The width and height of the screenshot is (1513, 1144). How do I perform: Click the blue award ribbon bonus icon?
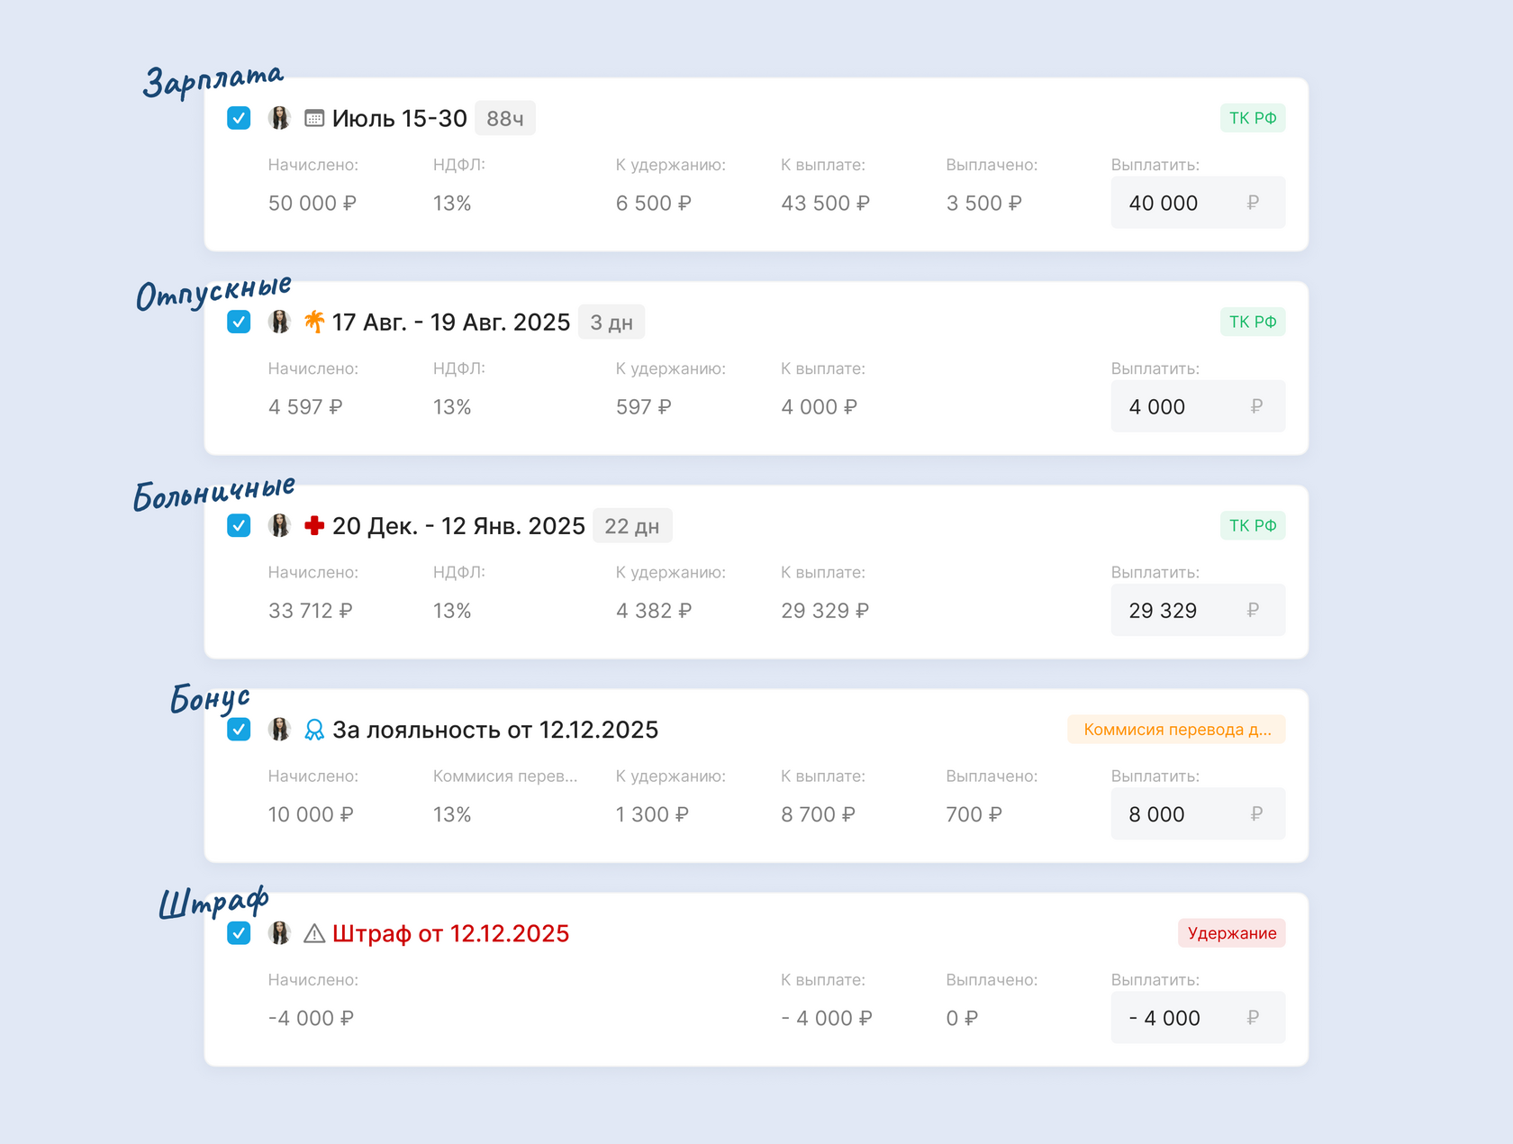pyautogui.click(x=314, y=730)
